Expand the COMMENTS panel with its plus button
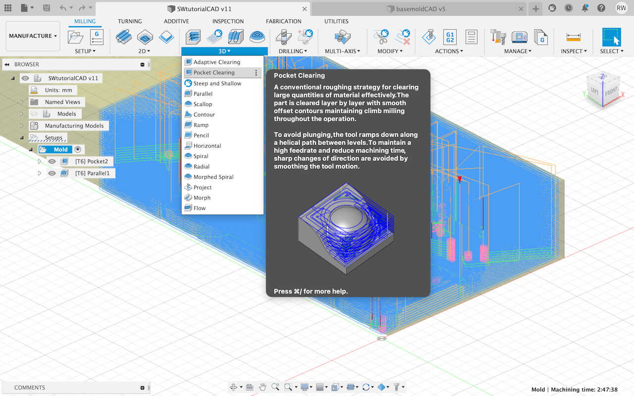The width and height of the screenshot is (634, 396). click(x=142, y=388)
